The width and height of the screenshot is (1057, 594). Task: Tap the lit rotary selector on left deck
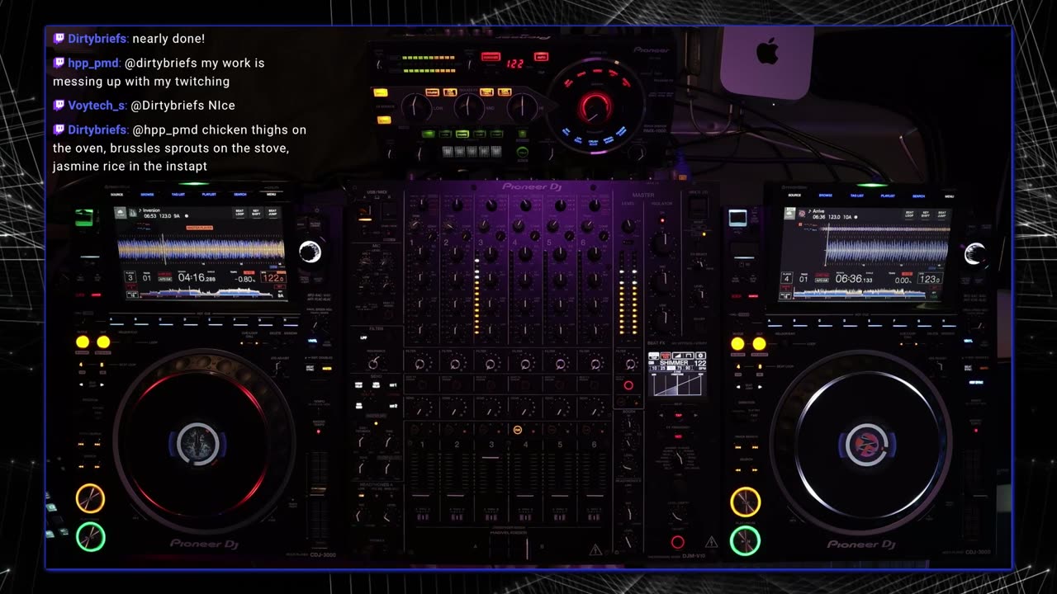pos(310,252)
